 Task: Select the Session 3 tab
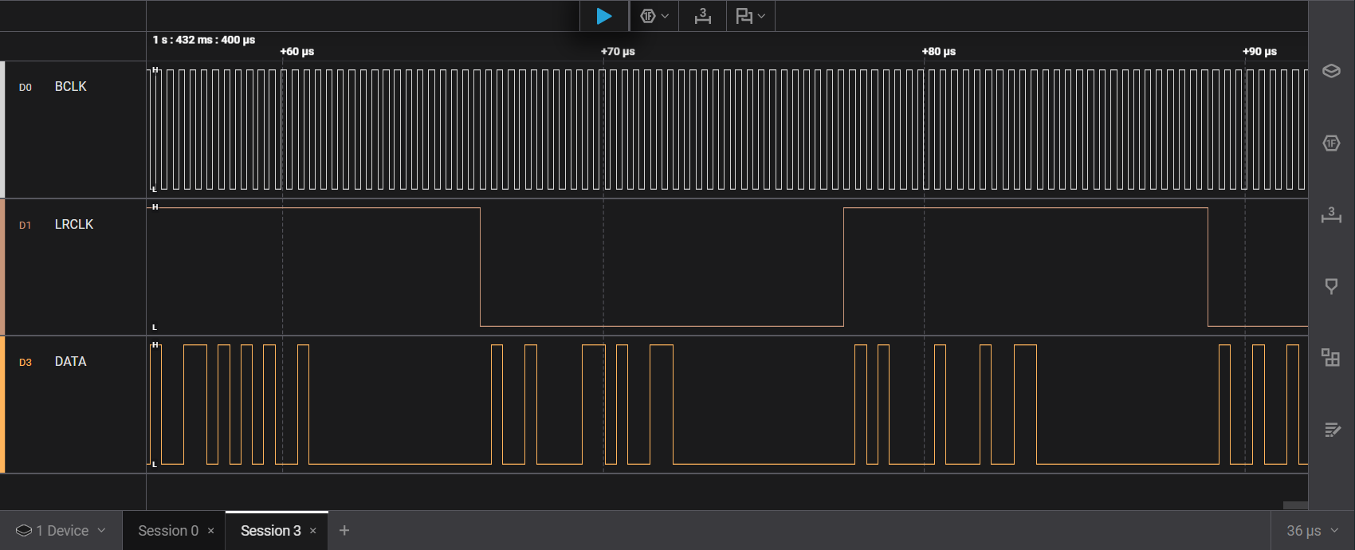point(270,531)
